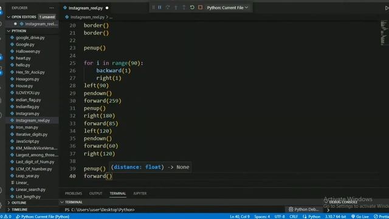Change file encoding via UTF-8

[280, 217]
